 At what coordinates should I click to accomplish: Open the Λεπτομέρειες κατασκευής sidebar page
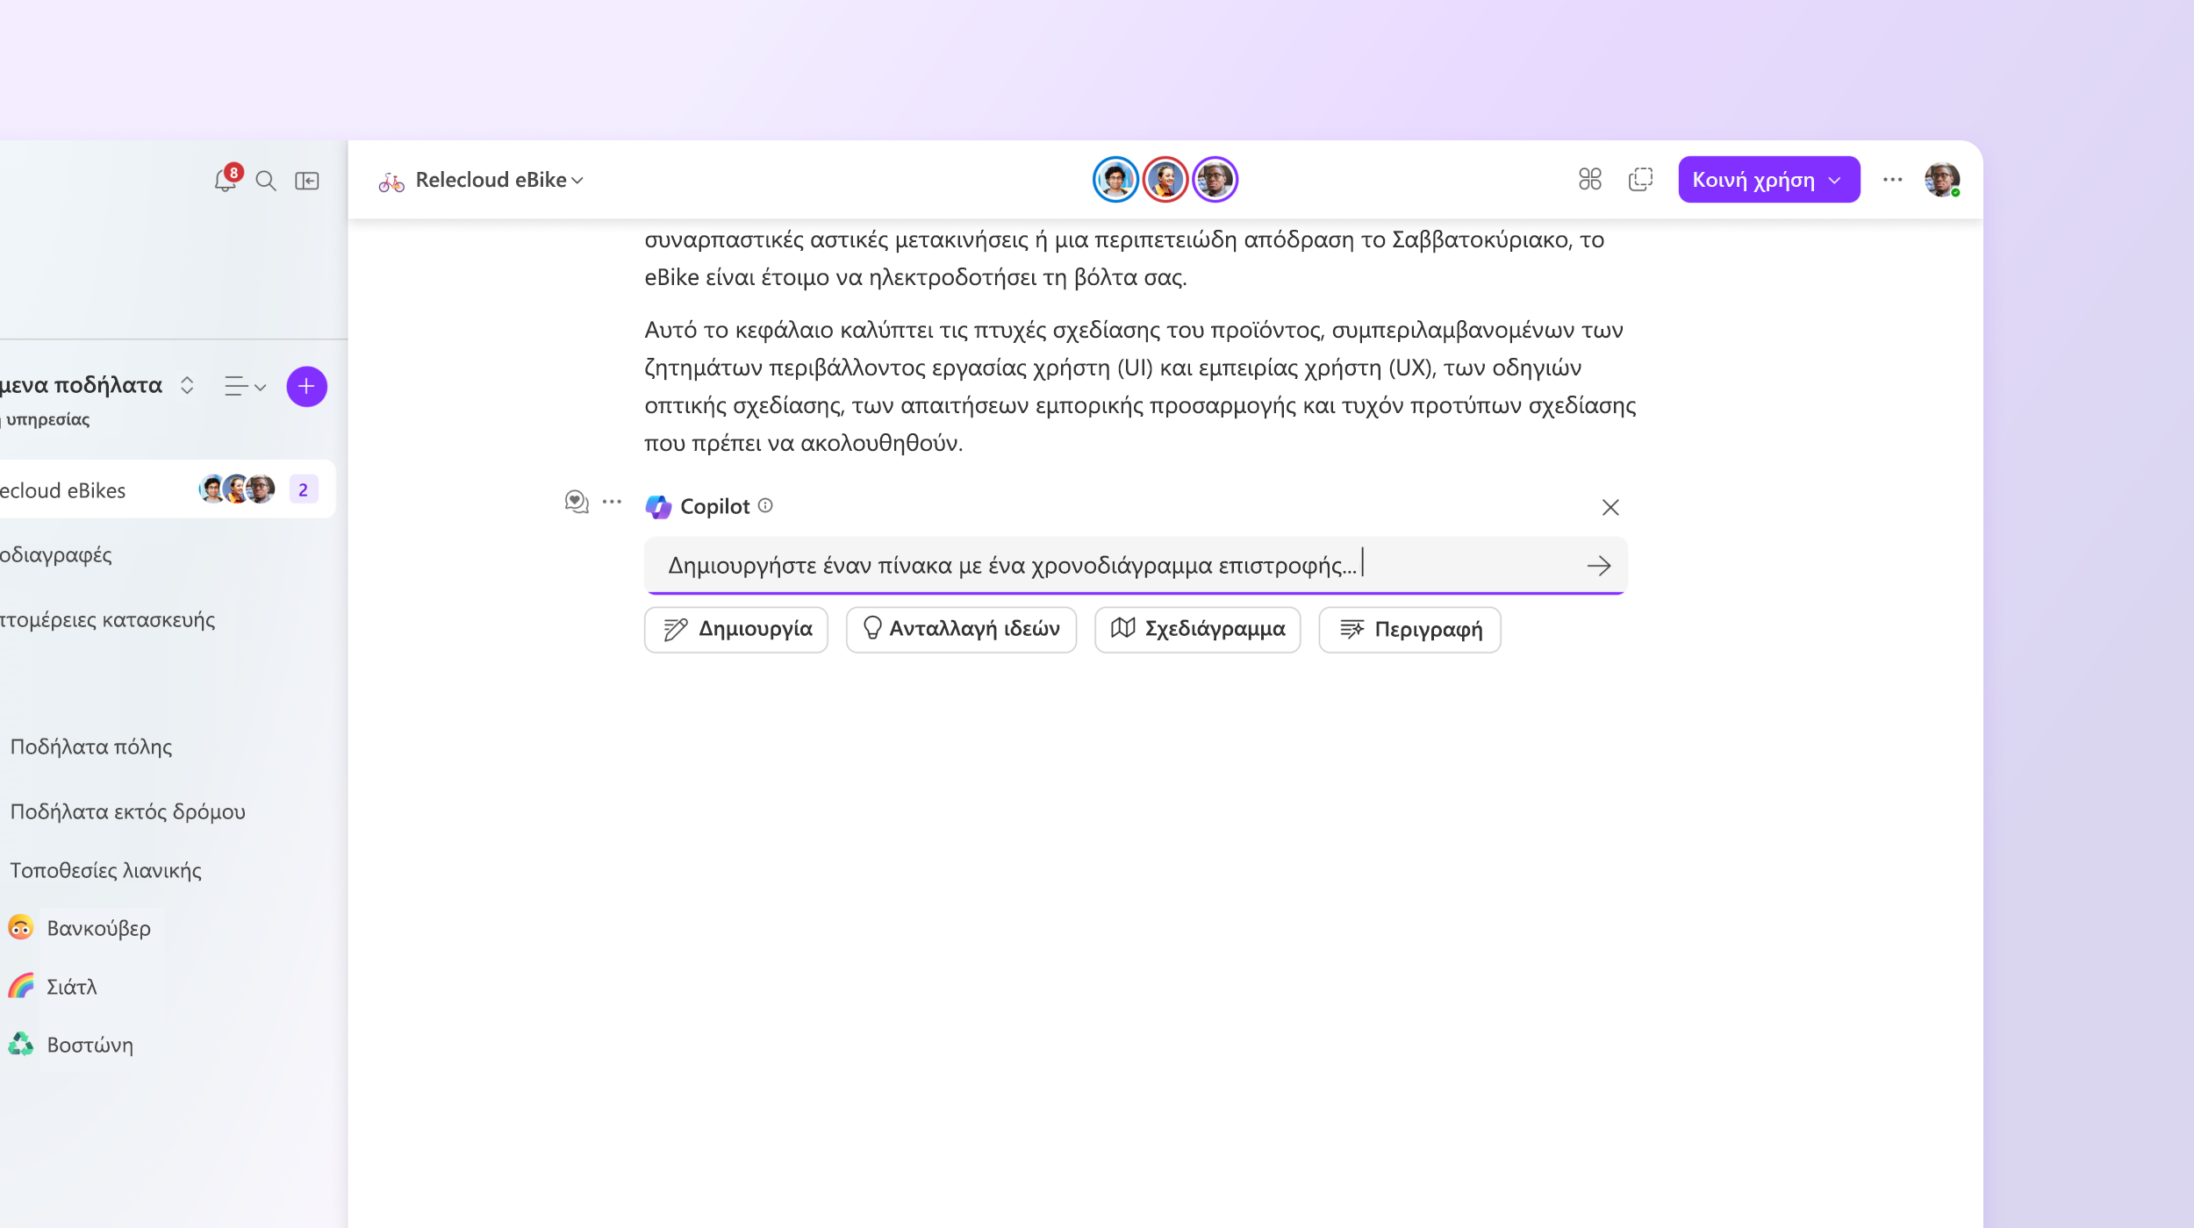pos(107,619)
